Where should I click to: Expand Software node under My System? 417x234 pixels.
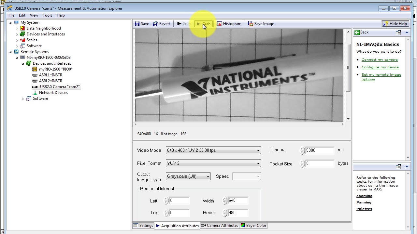pyautogui.click(x=17, y=46)
